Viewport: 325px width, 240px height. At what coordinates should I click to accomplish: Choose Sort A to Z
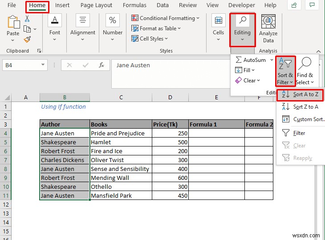300,94
